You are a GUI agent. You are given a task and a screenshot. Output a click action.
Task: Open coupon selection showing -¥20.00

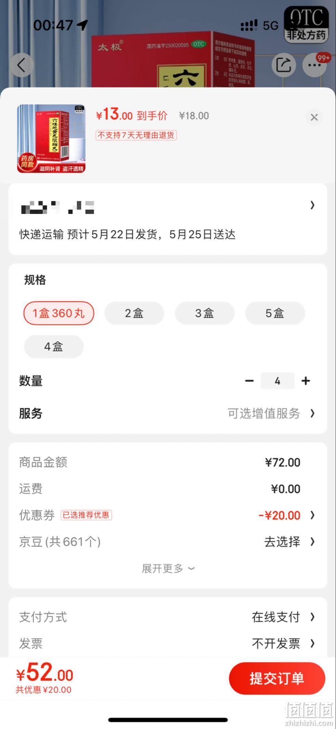point(287,515)
